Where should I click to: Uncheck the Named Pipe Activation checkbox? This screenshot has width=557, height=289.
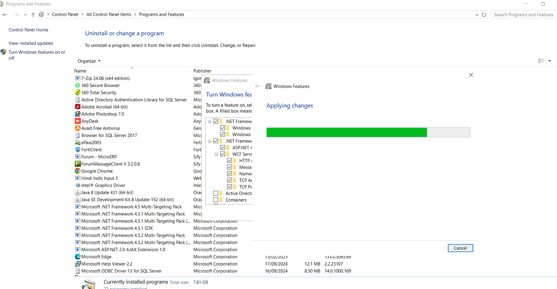click(230, 174)
